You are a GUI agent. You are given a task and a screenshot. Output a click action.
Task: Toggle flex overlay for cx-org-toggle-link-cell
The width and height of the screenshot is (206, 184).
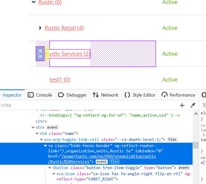pyautogui.click(x=172, y=139)
